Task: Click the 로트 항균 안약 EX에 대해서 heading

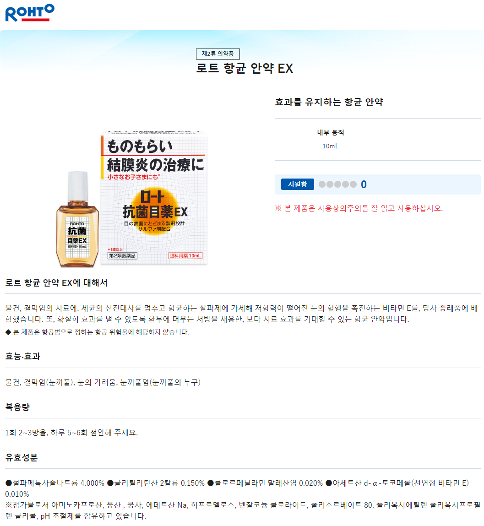Action: [56, 283]
